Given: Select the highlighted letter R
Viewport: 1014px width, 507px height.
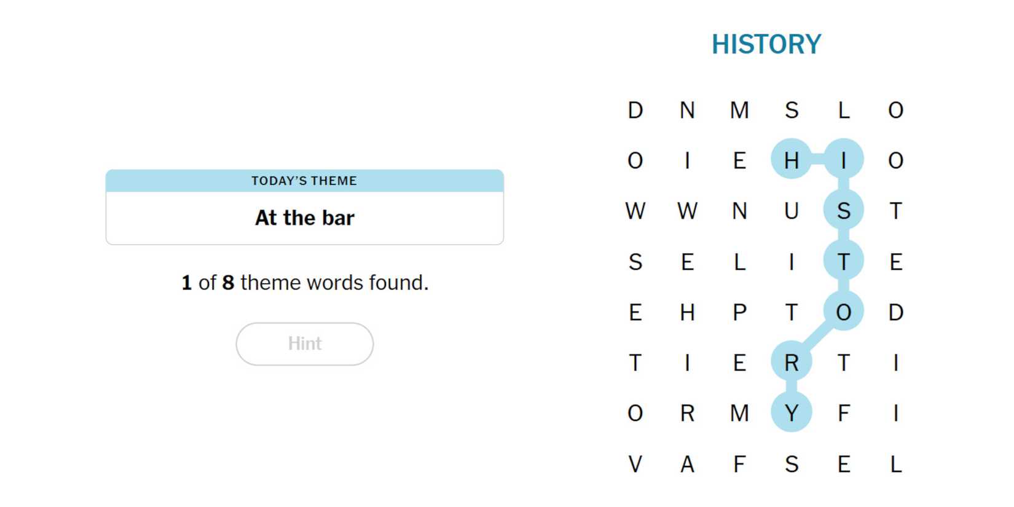Looking at the screenshot, I should point(791,363).
